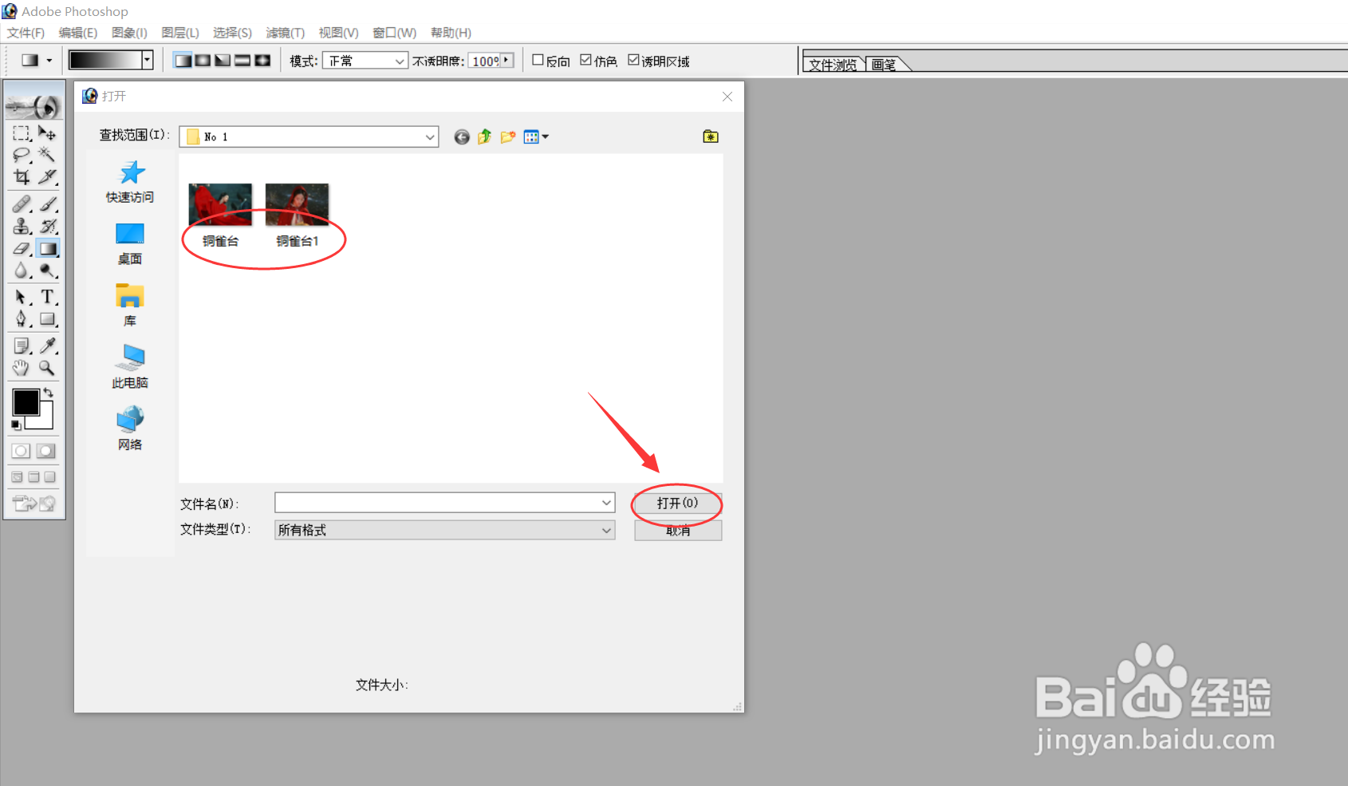Swap foreground and background colors
1348x786 pixels.
click(49, 392)
